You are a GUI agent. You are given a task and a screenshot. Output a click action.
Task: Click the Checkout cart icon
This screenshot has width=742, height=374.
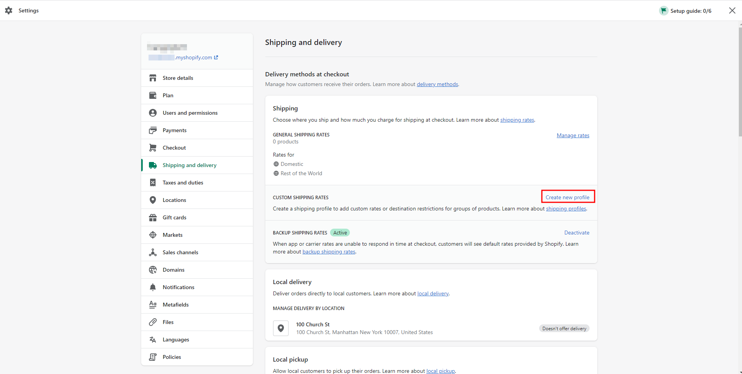click(153, 148)
